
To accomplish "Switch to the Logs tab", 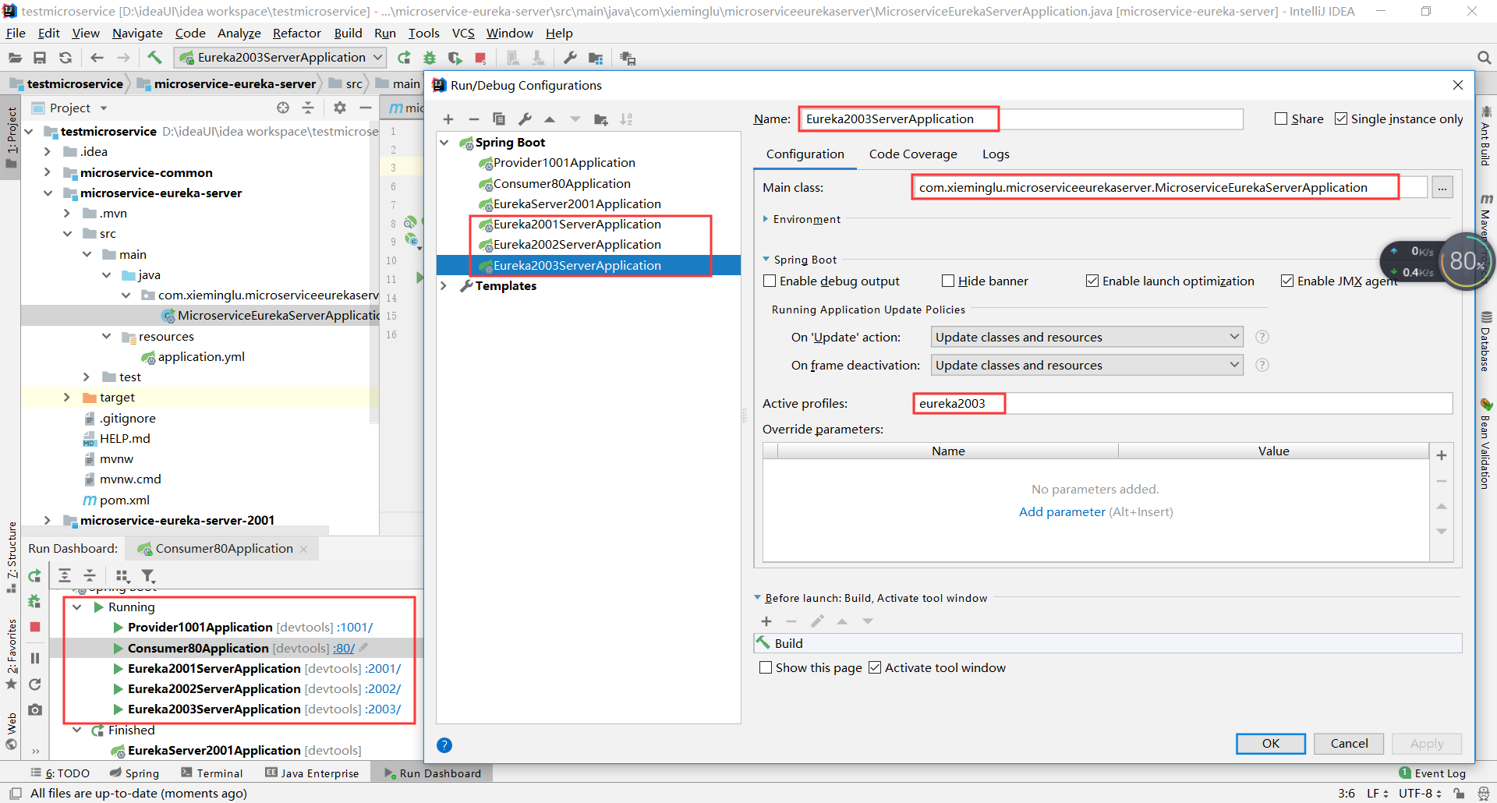I will point(996,154).
